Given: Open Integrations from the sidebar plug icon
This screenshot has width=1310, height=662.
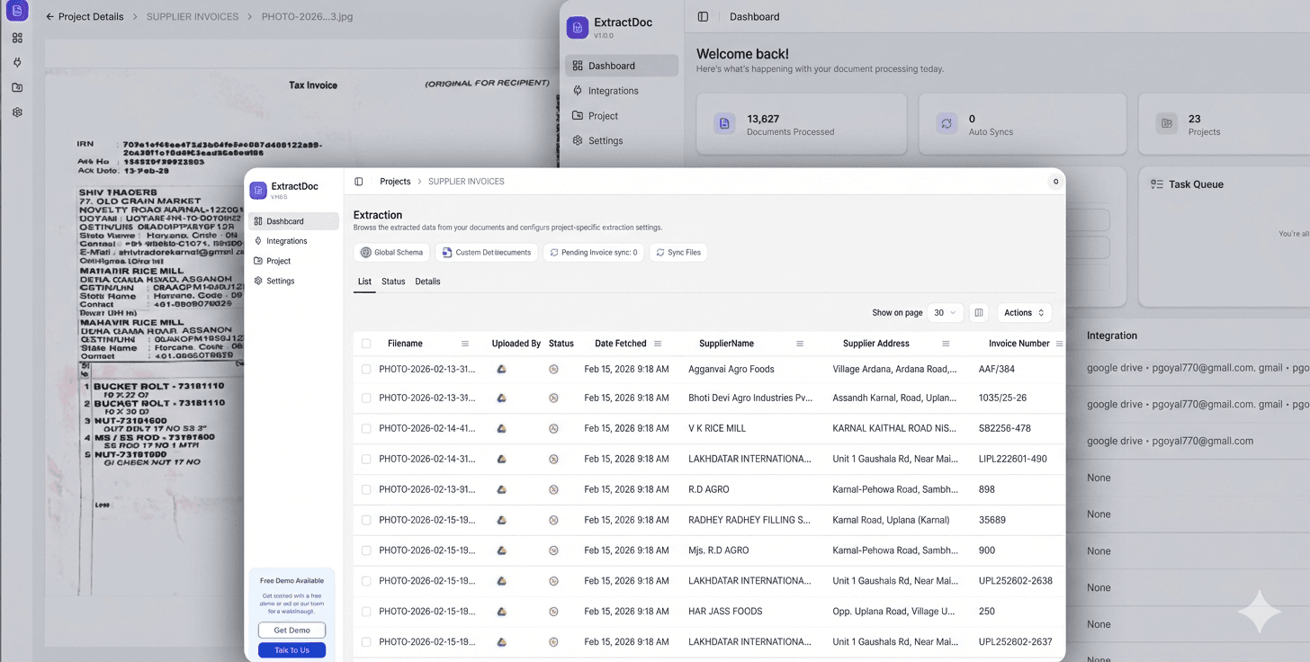Looking at the screenshot, I should click(x=16, y=62).
